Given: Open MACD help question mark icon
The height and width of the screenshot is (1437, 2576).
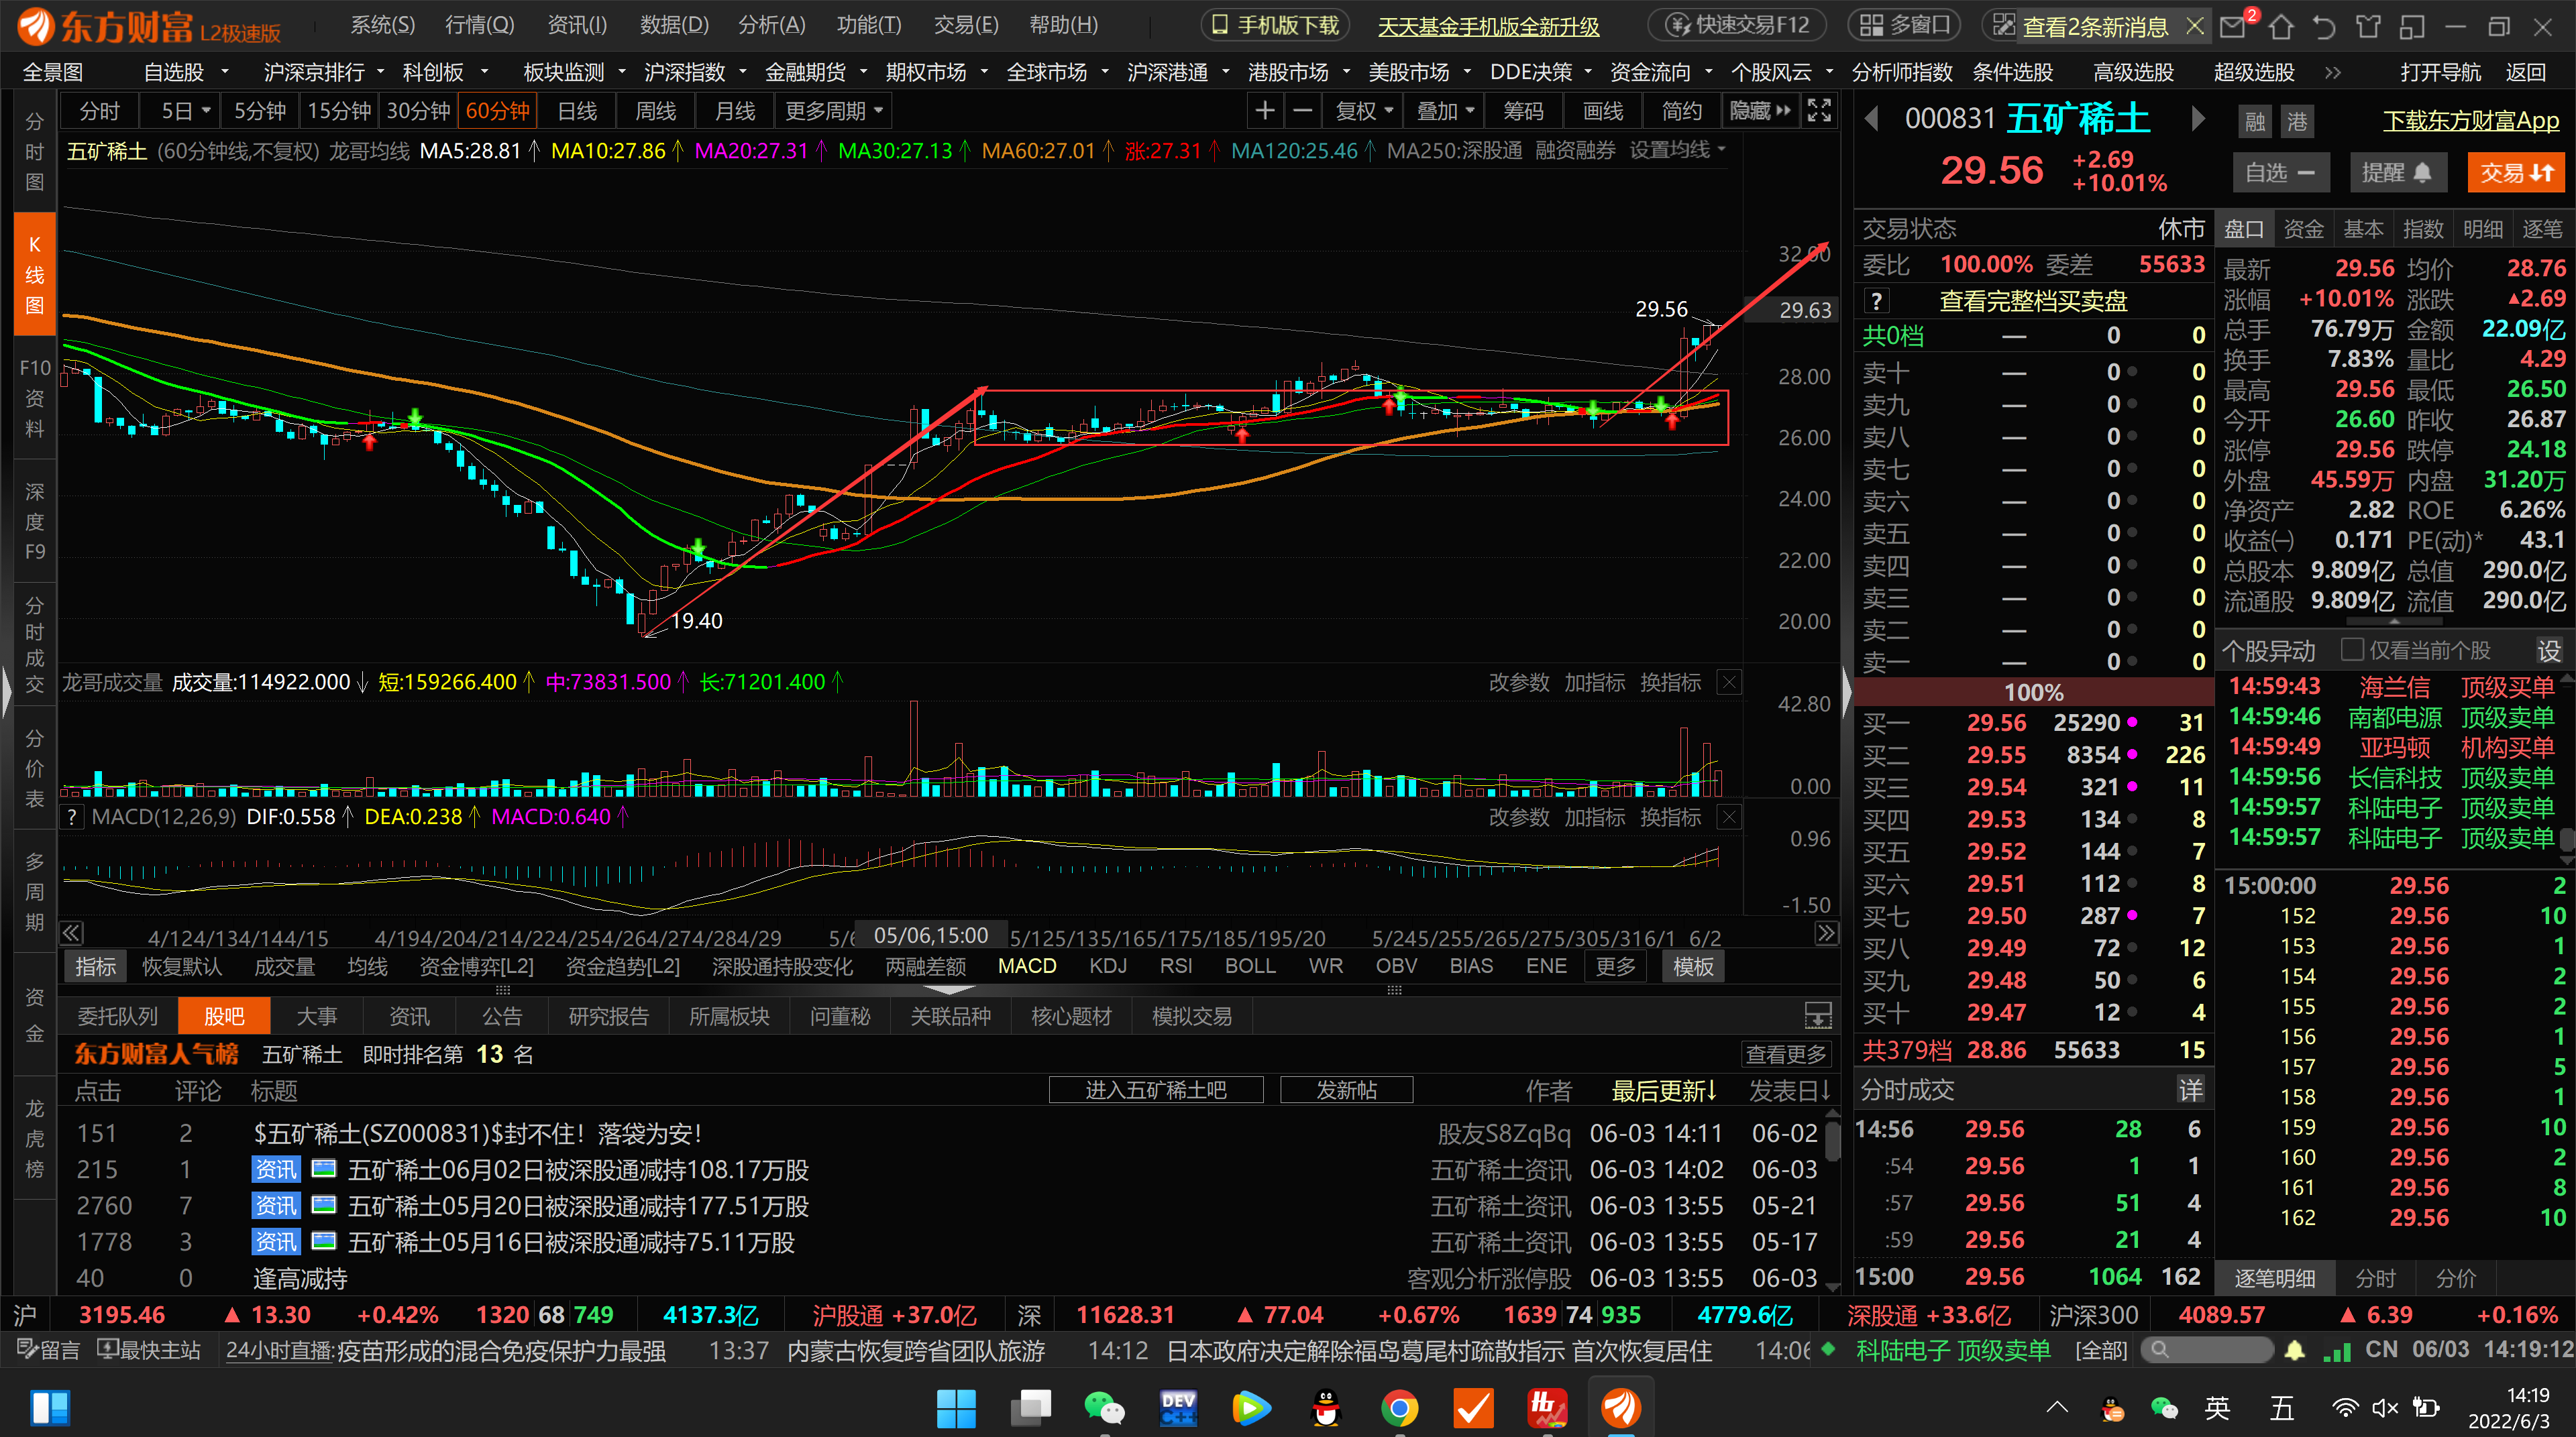Looking at the screenshot, I should tap(72, 817).
